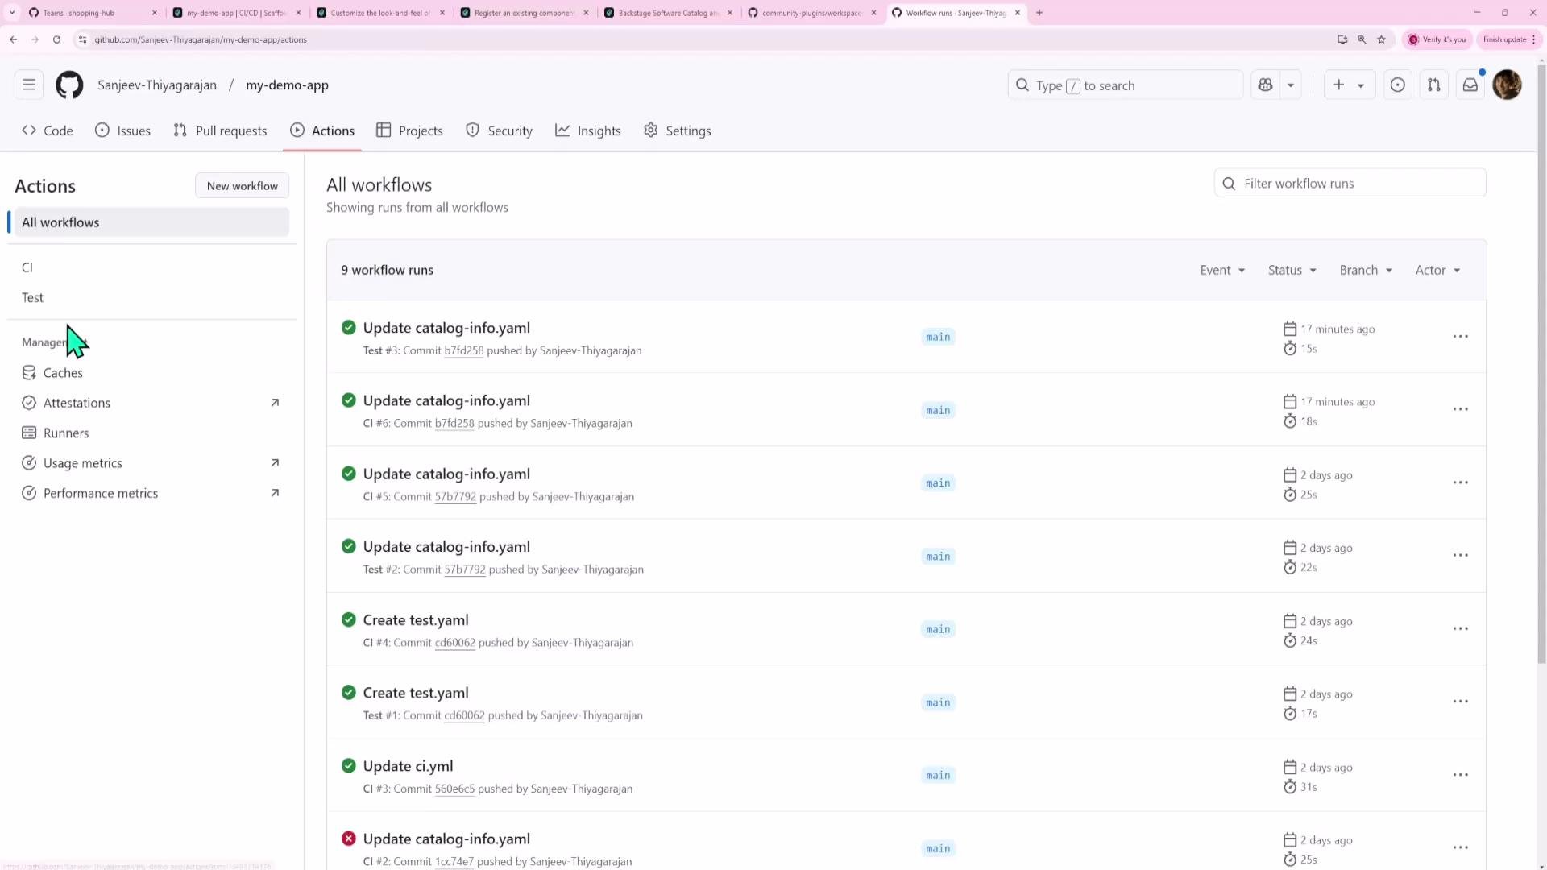The image size is (1547, 870).
Task: Expand the Copilot dropdown arrow
Action: [1291, 85]
